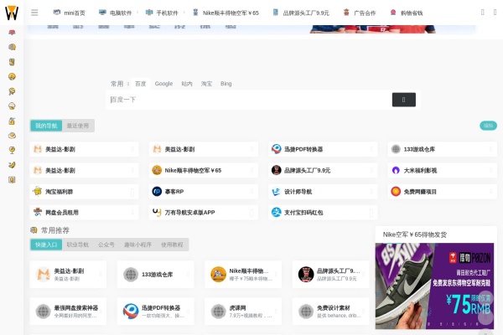Open the 网盘会员租用 card
The height and width of the screenshot is (335, 503).
pyautogui.click(x=84, y=212)
